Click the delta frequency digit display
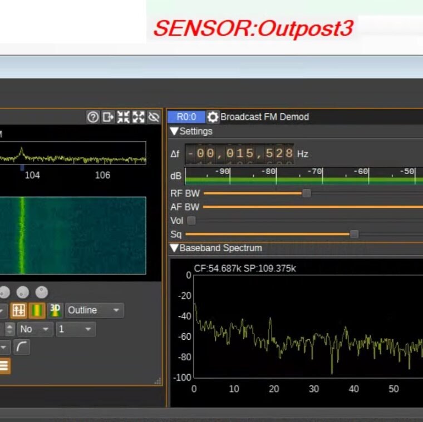This screenshot has width=423, height=422. pos(239,153)
